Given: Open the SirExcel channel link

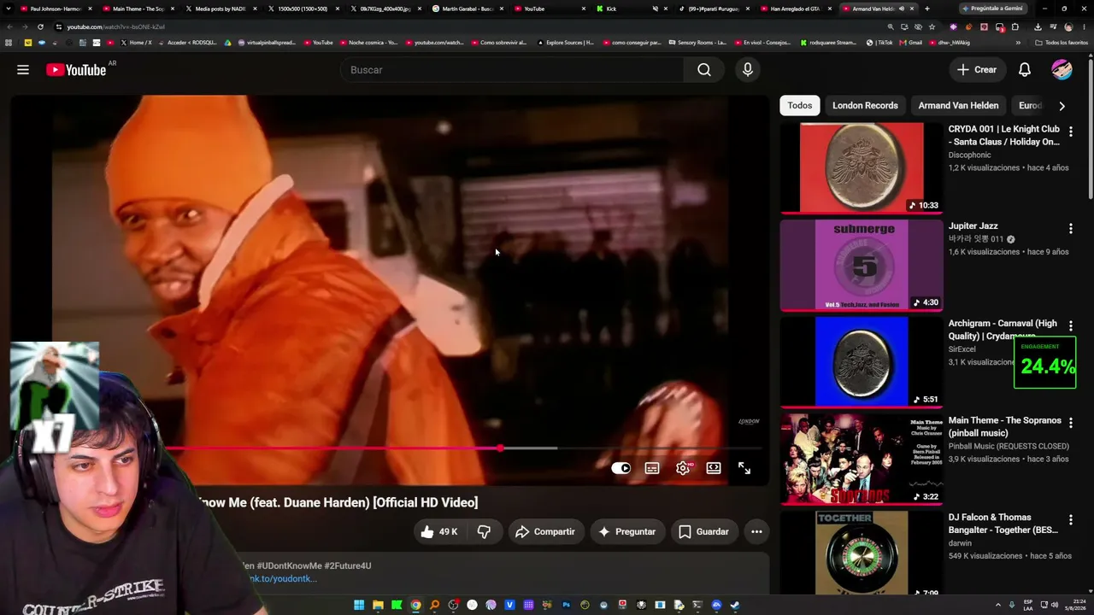Looking at the screenshot, I should (x=962, y=349).
